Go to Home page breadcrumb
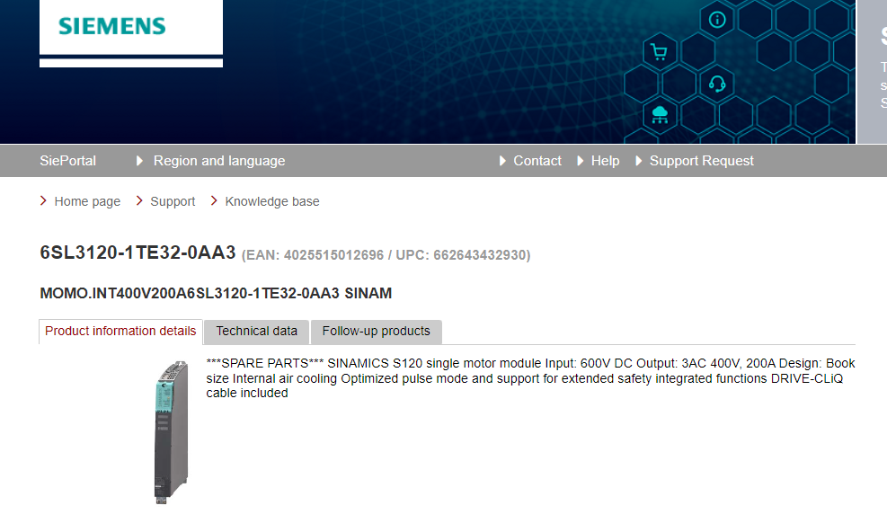887x523 pixels. (87, 201)
